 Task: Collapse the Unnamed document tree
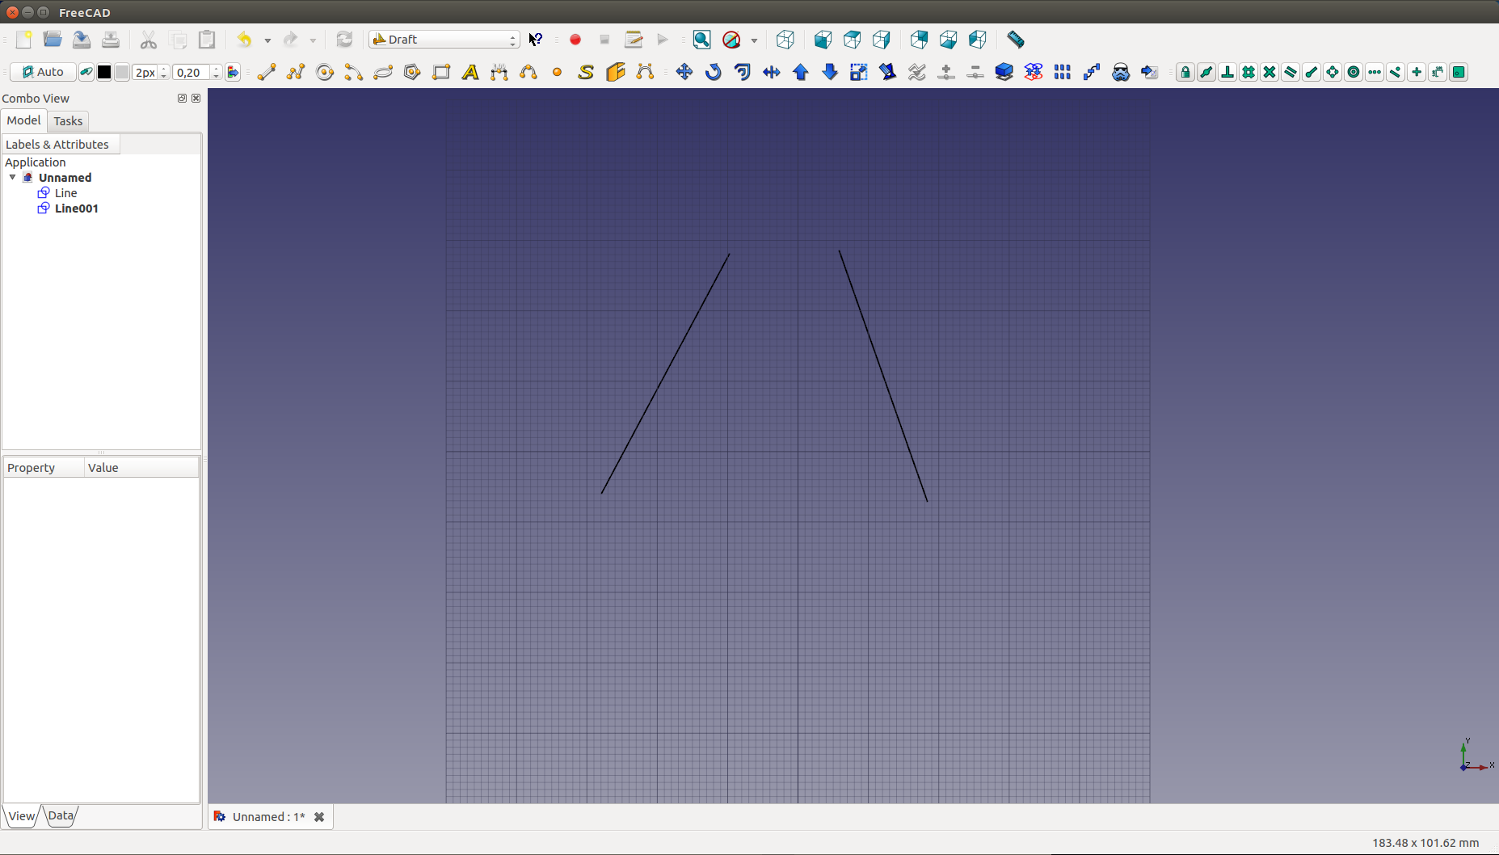pos(13,177)
